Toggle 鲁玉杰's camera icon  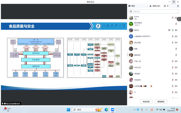click(176, 30)
